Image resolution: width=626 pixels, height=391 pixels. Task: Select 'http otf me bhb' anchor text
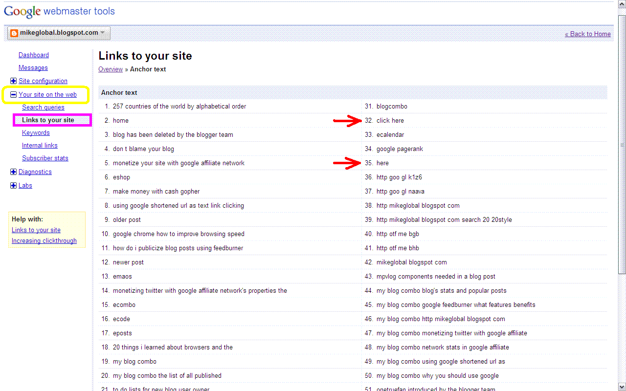click(x=398, y=248)
